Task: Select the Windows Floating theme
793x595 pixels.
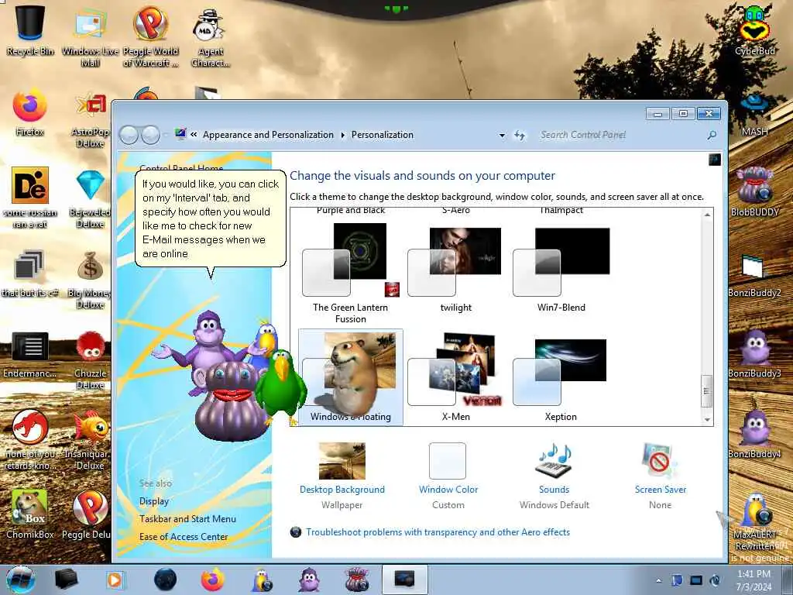Action: 351,377
